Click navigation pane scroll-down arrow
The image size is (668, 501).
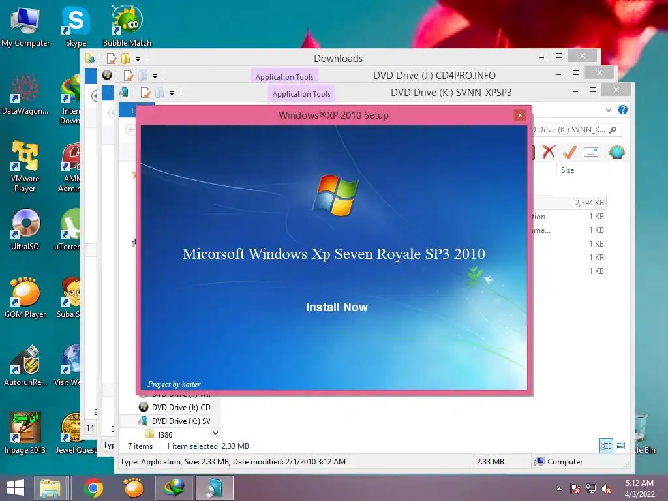(215, 433)
